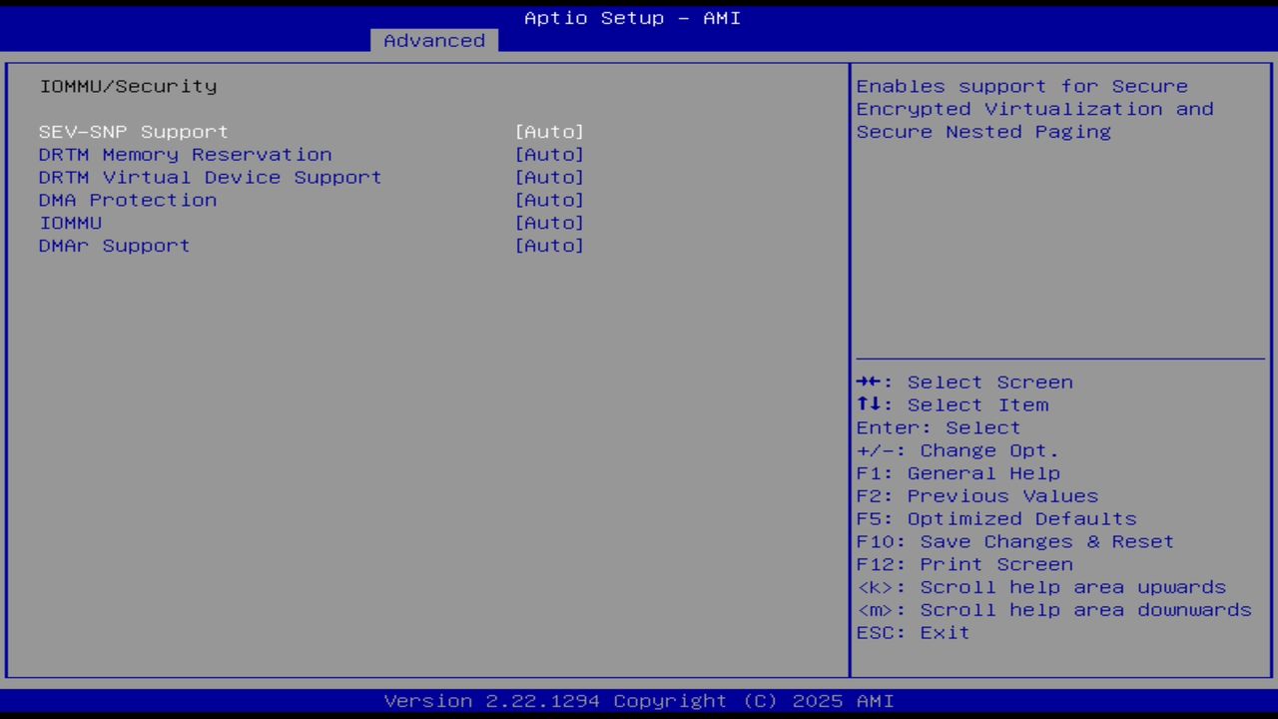Open the IOMMU setting options
Viewport: 1278px width, 719px height.
coord(550,222)
